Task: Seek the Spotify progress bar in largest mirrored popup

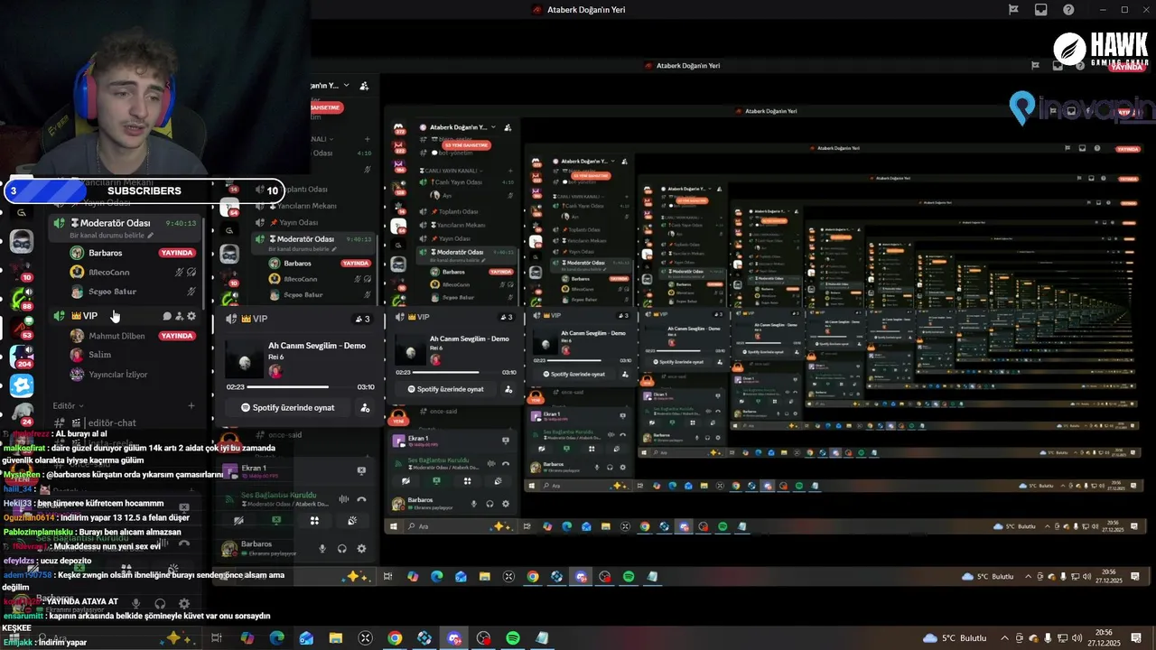Action: pos(301,386)
